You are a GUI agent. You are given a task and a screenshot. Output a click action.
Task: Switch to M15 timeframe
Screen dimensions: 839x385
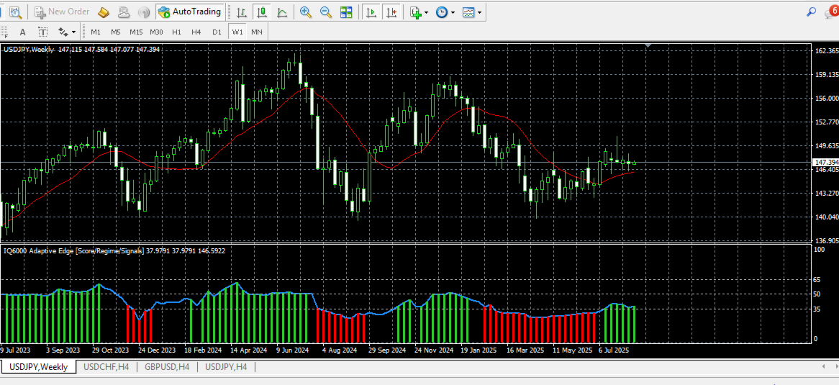click(136, 32)
